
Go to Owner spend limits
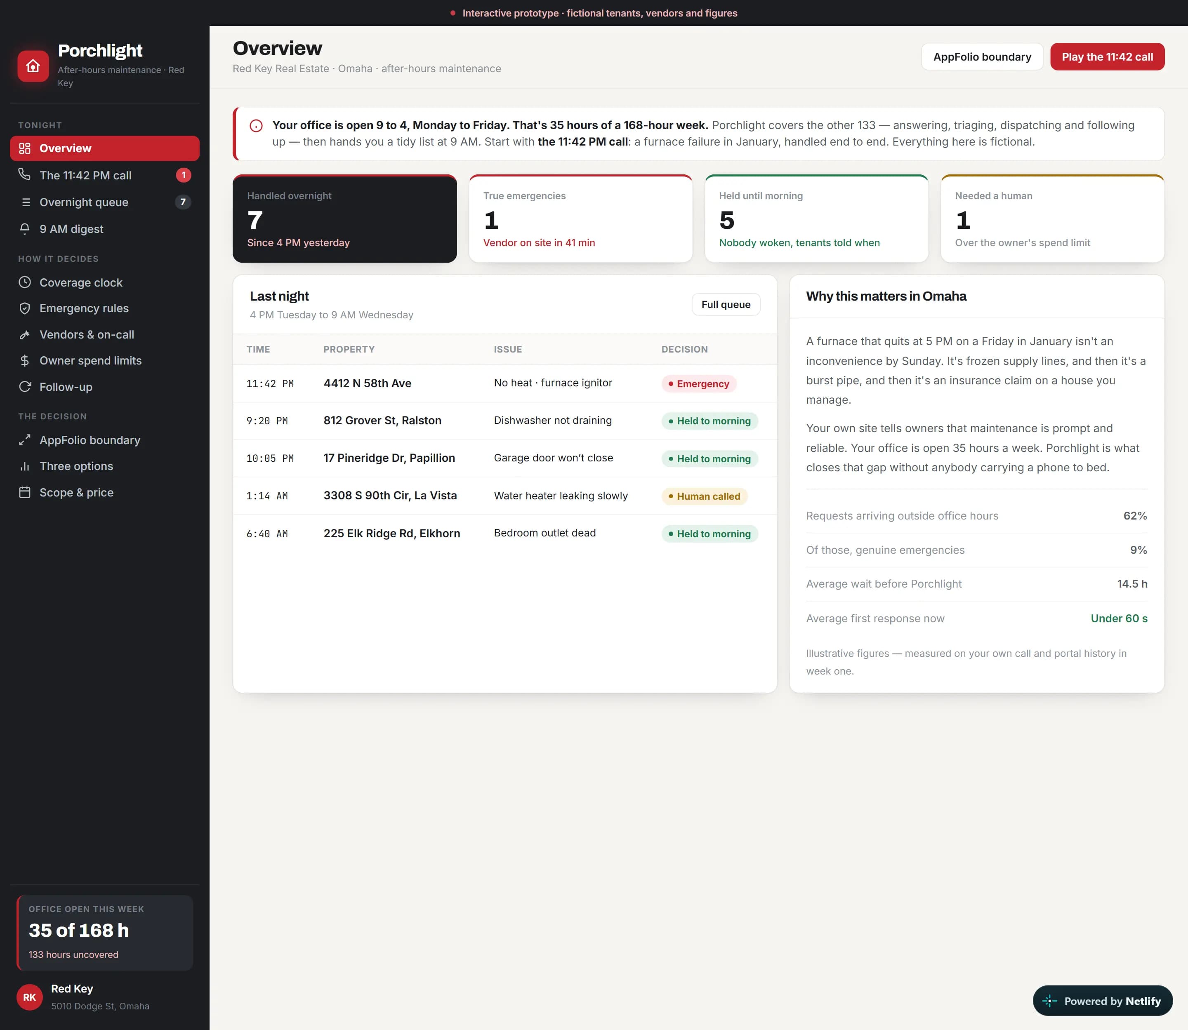pos(105,360)
